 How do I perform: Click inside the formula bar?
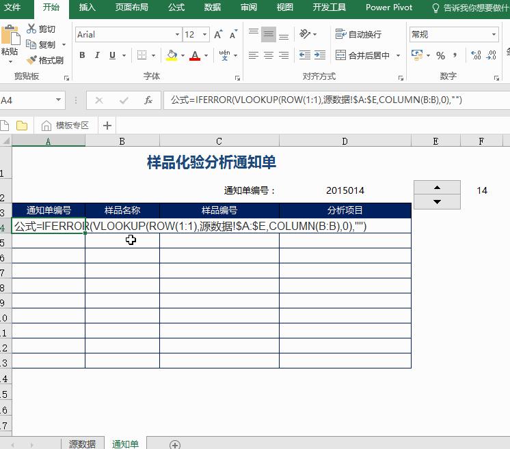pos(336,100)
